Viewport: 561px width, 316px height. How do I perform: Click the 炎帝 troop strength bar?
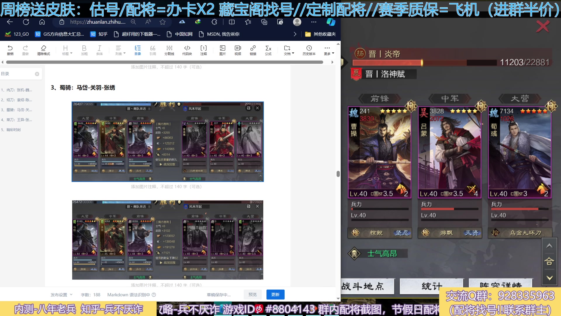point(425,63)
